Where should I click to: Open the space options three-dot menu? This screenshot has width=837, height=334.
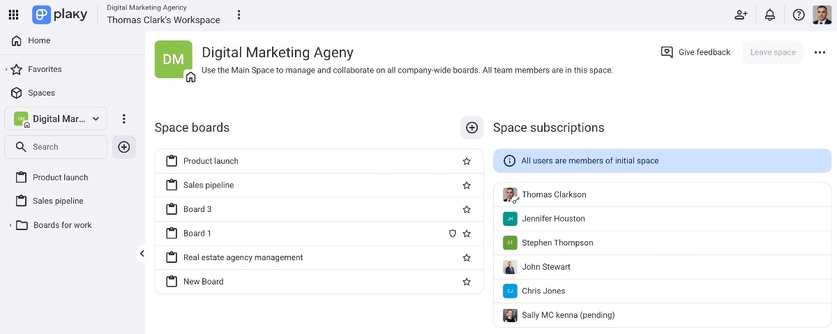820,52
